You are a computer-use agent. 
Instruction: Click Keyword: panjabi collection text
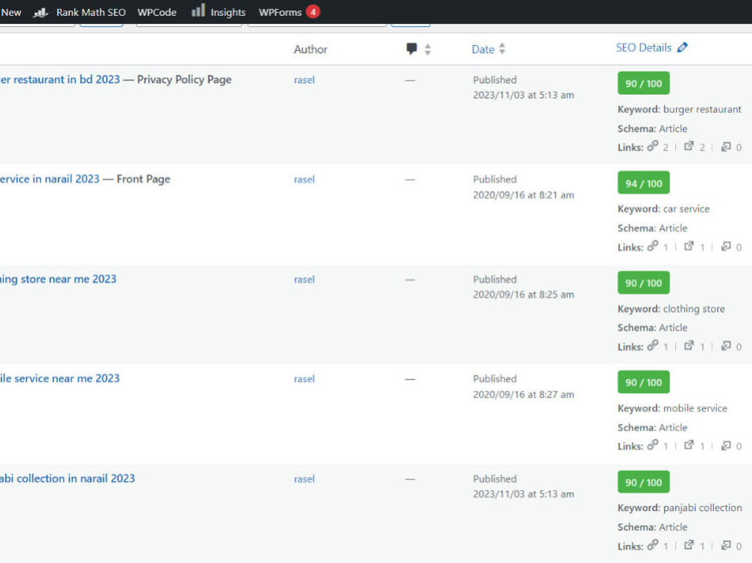680,508
